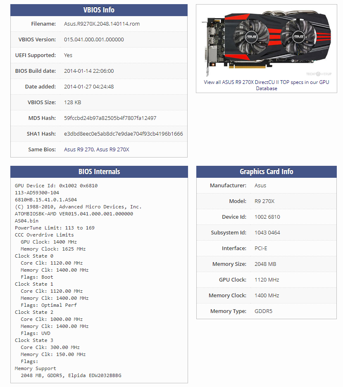
Task: Click the 'VBIOS Version:' label
Action: click(x=37, y=40)
